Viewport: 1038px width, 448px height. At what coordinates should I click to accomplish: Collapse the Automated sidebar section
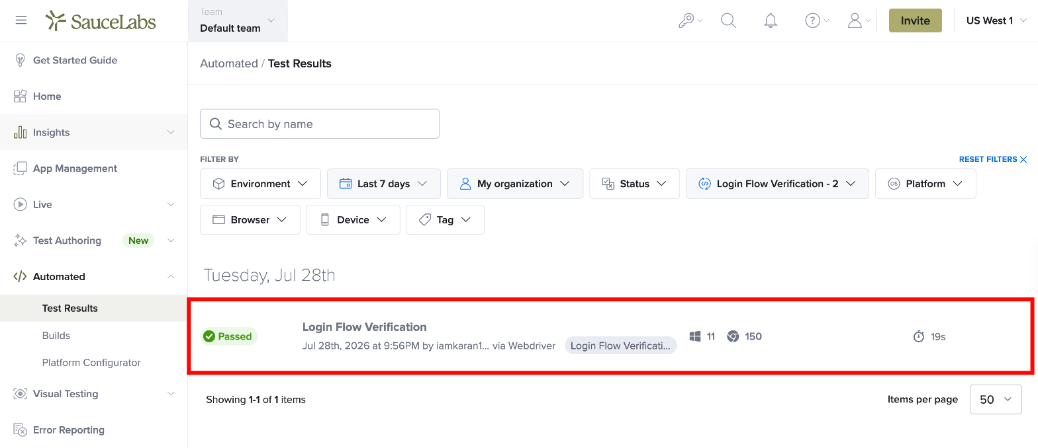[x=94, y=277]
